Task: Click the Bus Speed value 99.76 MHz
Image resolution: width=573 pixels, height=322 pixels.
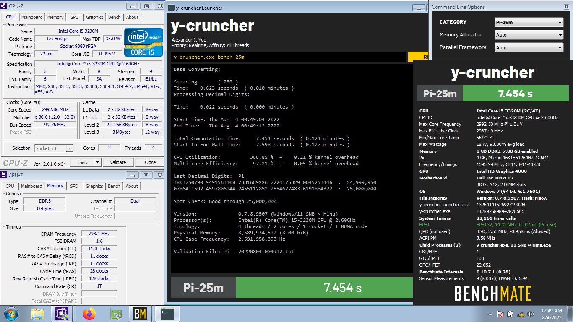Action: 55,125
